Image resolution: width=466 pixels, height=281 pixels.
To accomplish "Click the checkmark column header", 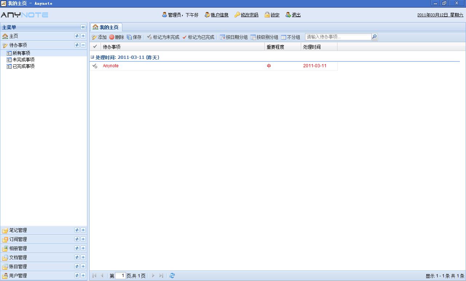I will pos(95,47).
